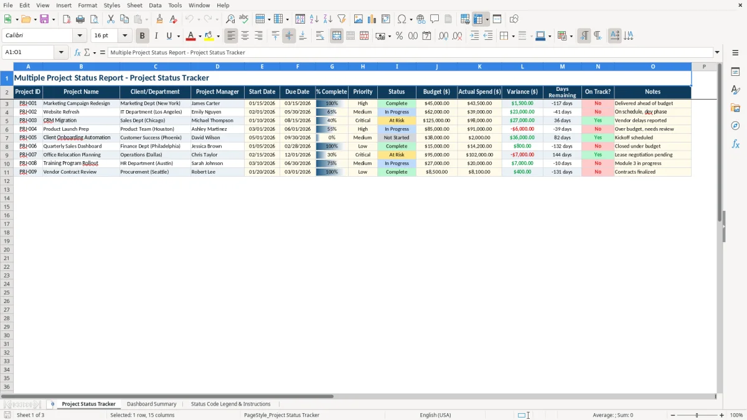Open Print Preview
747x420 pixels.
click(x=94, y=19)
